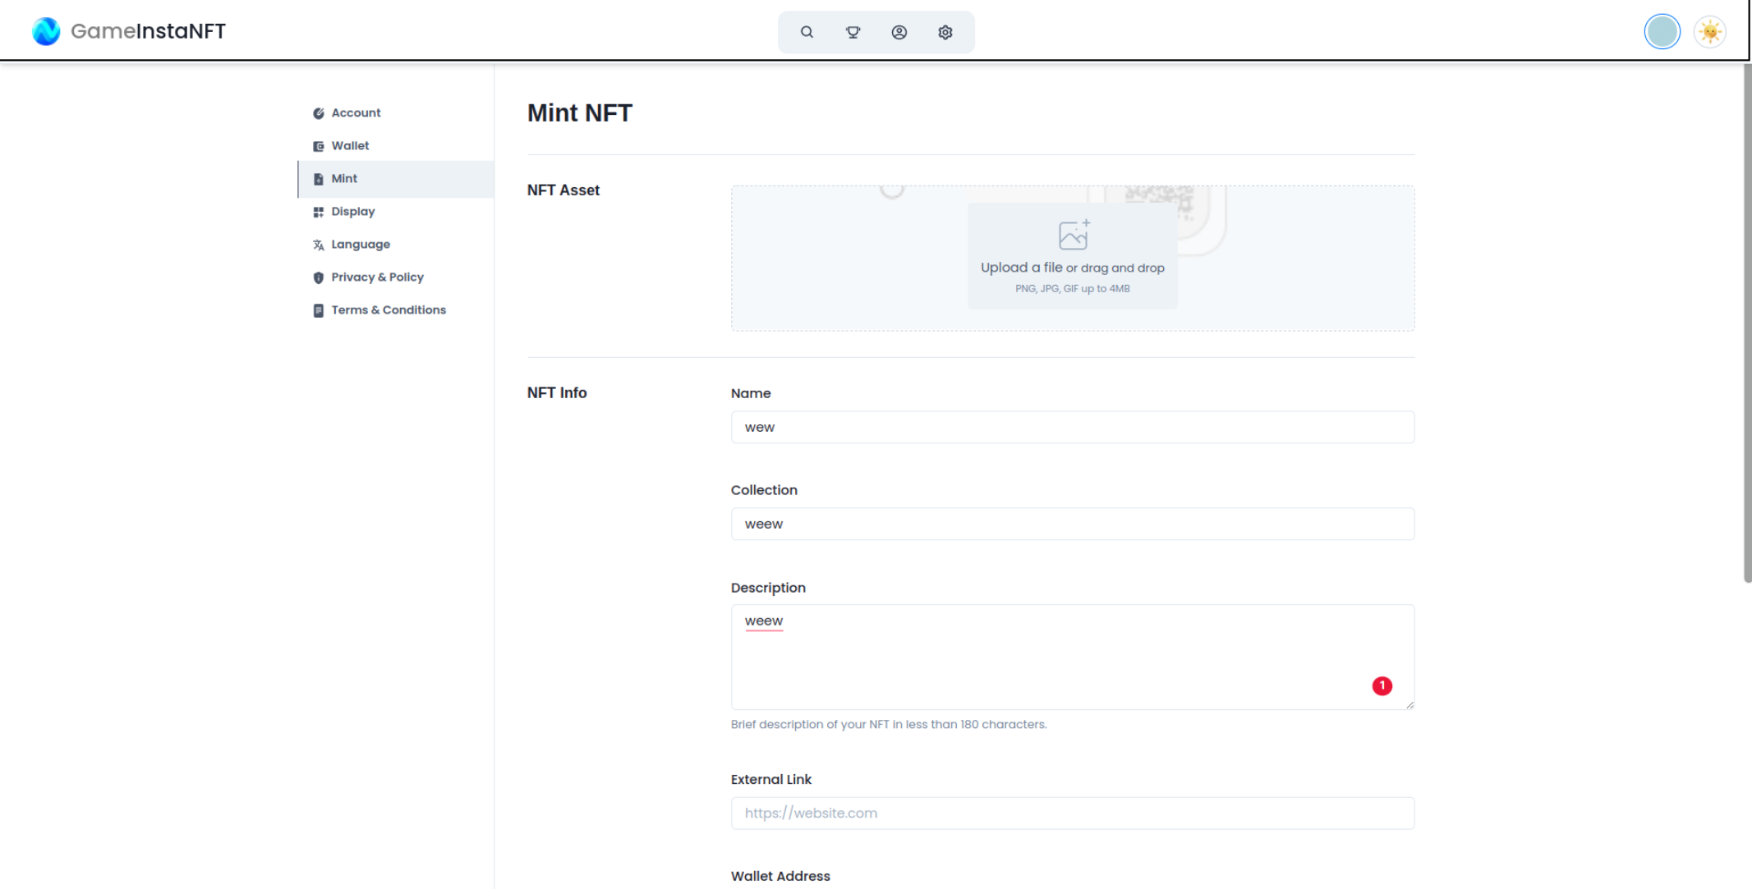Click the Wallet sidebar icon

pyautogui.click(x=319, y=145)
